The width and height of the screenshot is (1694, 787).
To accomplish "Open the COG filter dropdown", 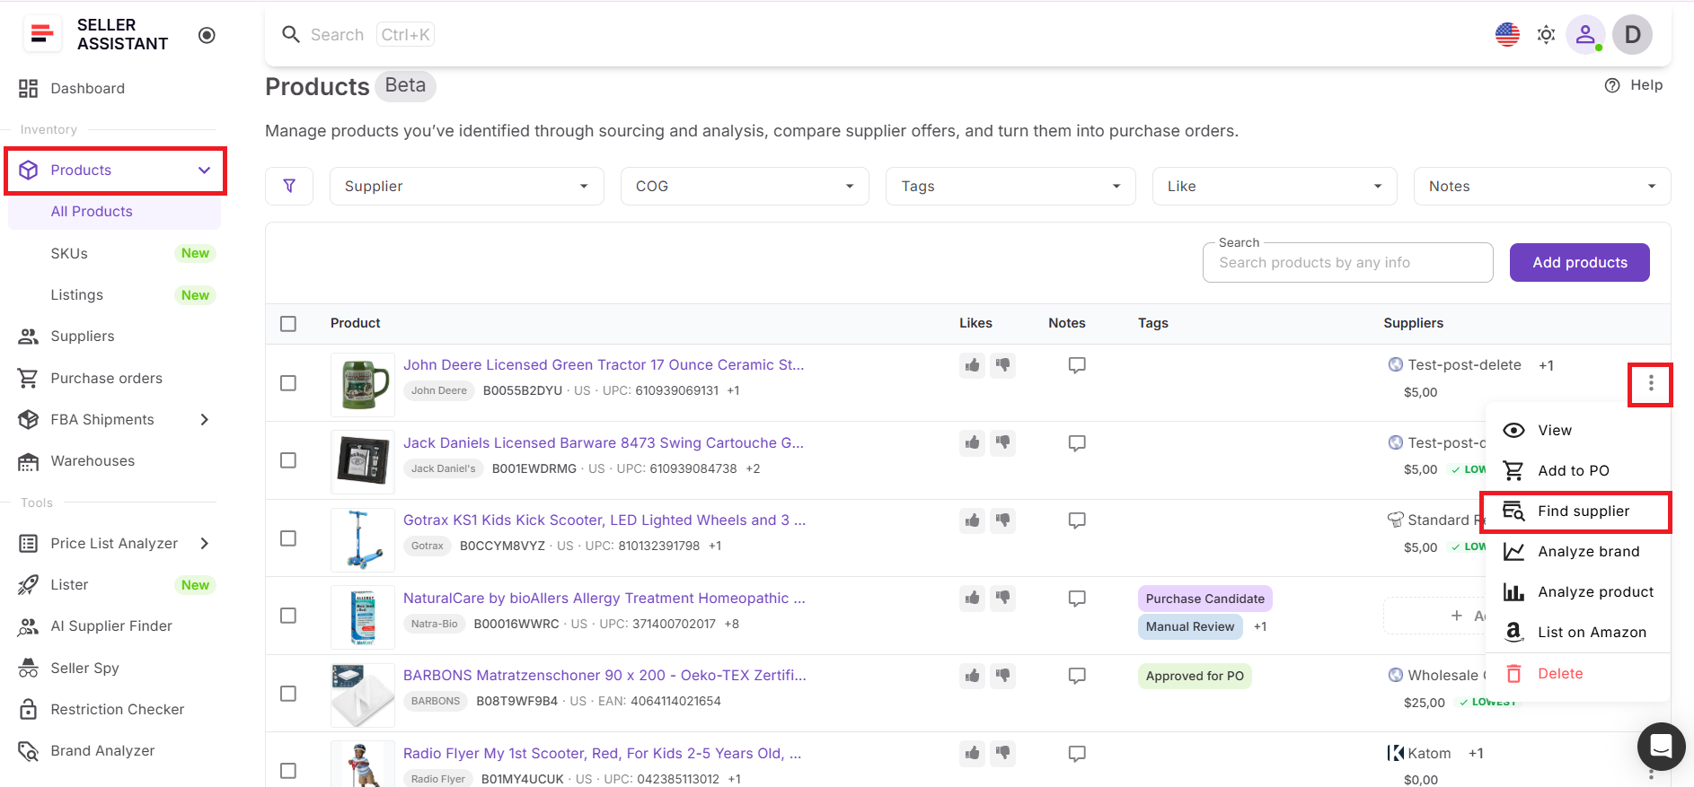I will tap(745, 186).
